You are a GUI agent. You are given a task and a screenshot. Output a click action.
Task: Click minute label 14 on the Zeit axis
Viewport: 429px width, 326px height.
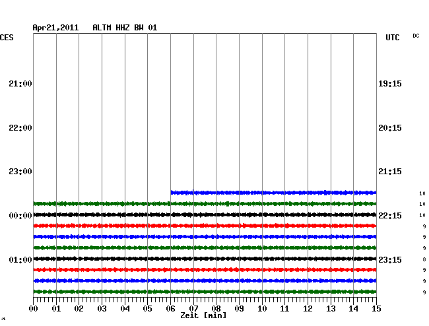click(354, 309)
